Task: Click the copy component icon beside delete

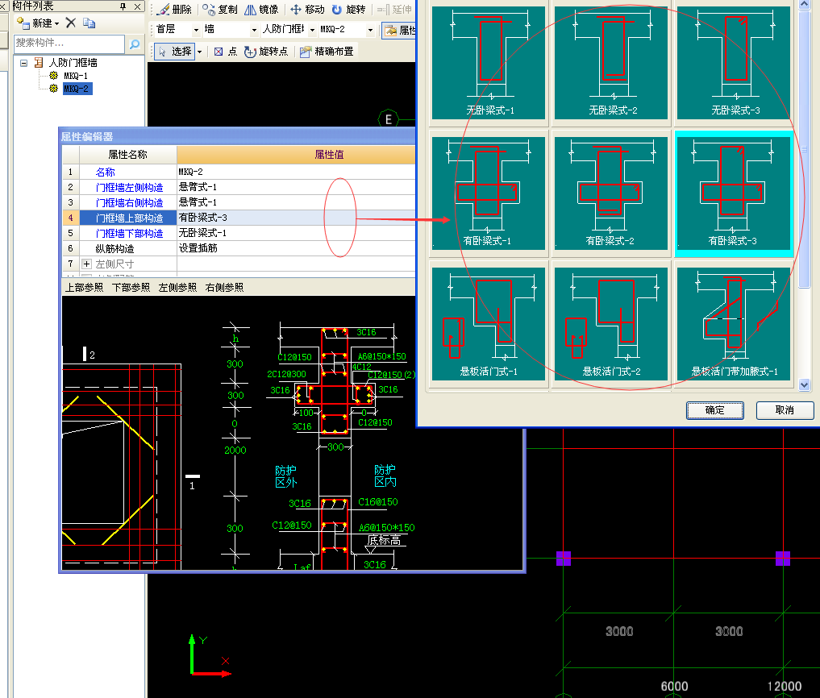Action: point(89,23)
